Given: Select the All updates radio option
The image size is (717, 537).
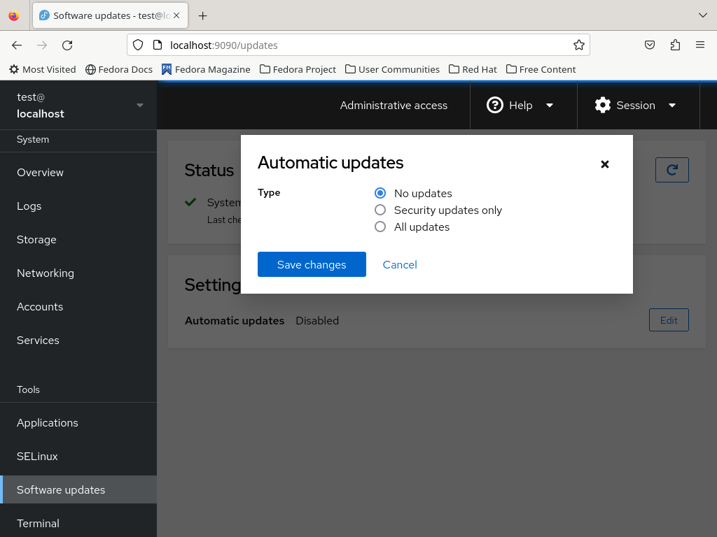Looking at the screenshot, I should pos(380,227).
